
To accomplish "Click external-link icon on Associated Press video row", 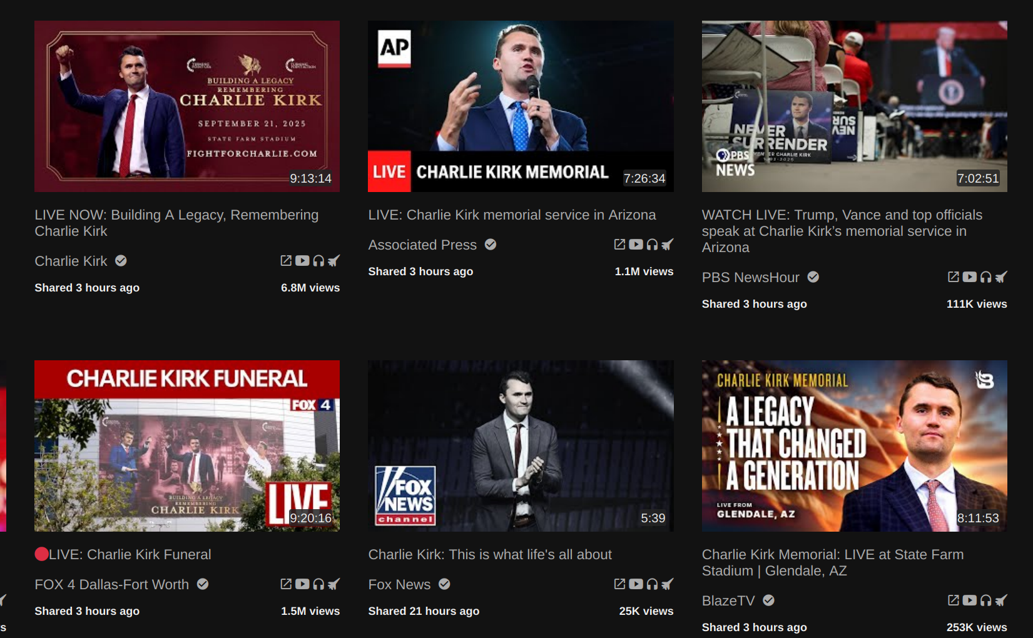I will 619,245.
